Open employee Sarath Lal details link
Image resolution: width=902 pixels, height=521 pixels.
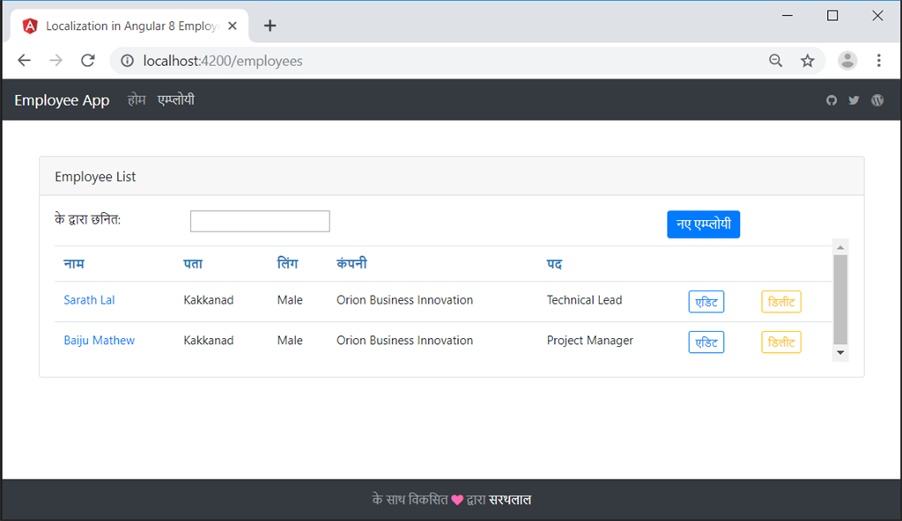pyautogui.click(x=89, y=299)
